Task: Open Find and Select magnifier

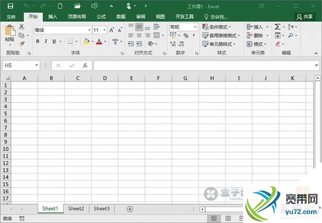Action: coord(291,35)
